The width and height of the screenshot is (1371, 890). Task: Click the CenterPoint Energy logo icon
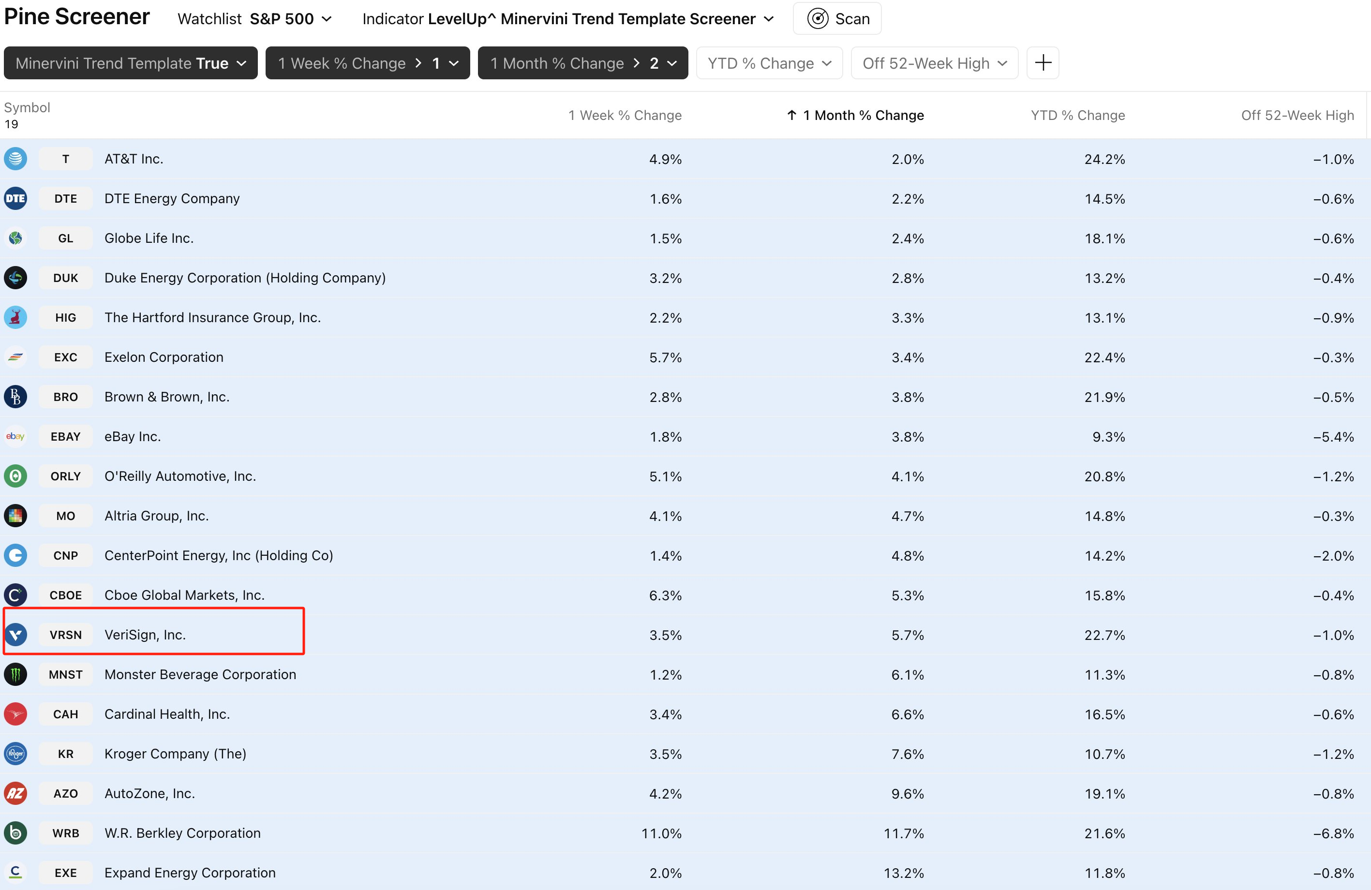pos(15,555)
